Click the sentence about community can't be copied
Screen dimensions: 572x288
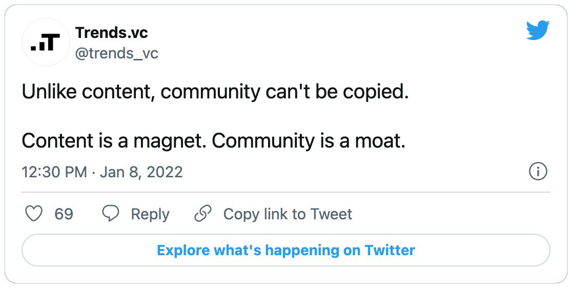(215, 92)
